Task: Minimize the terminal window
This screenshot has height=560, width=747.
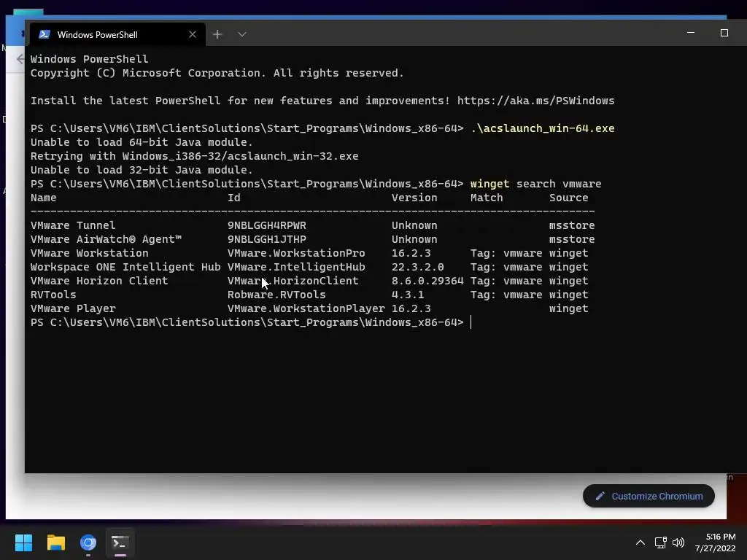Action: pyautogui.click(x=691, y=33)
